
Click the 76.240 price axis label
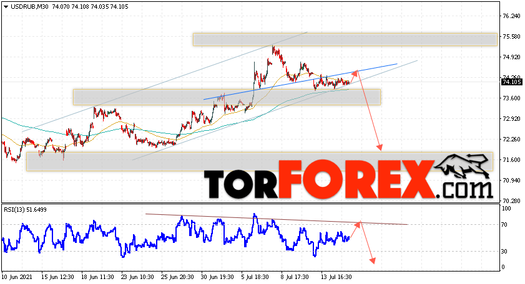512,16
